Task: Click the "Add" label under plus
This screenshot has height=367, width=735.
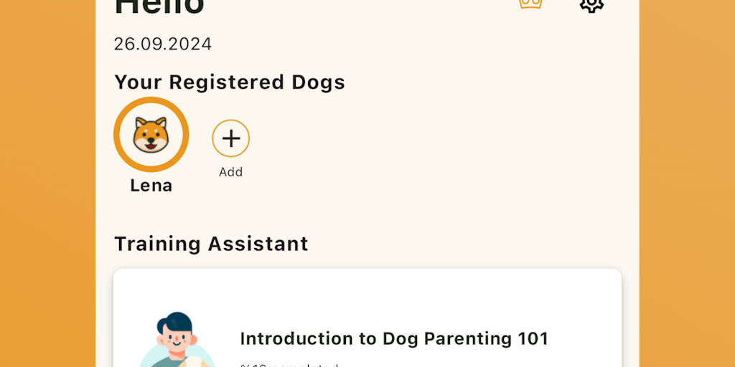Action: click(x=230, y=172)
